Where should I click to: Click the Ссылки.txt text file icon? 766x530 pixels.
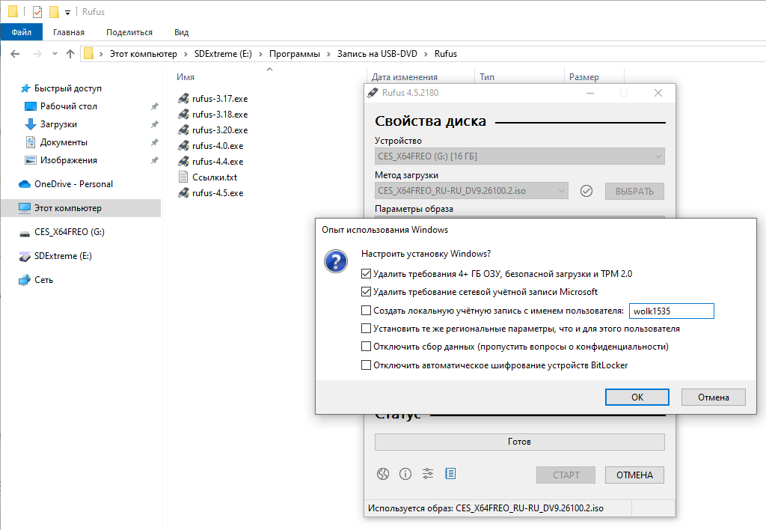click(x=183, y=177)
